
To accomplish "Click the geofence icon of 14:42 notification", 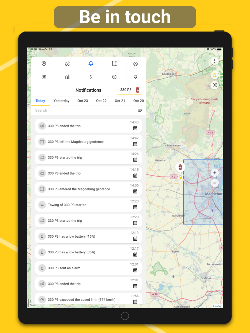I will click(x=42, y=142).
